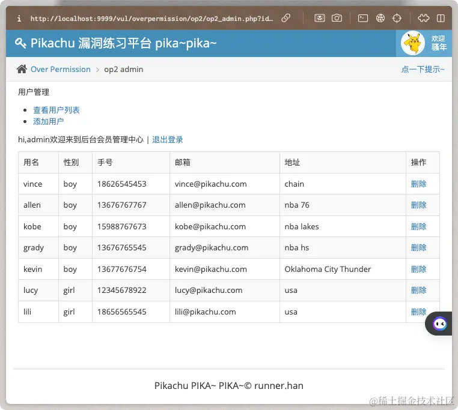Open the terminal console icon
Image resolution: width=458 pixels, height=410 pixels.
[363, 18]
